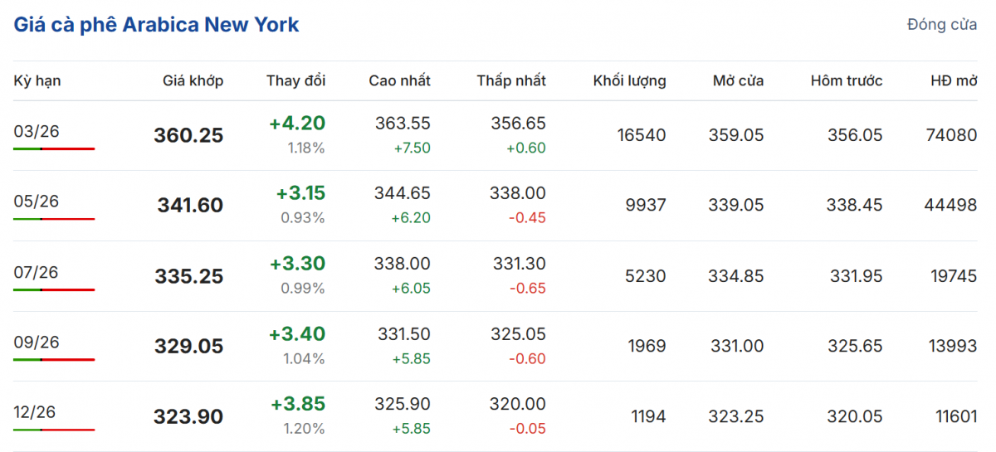Click the range bar under 12/26
Screen dimensions: 996x452
click(54, 430)
